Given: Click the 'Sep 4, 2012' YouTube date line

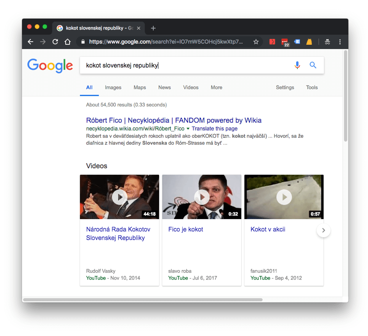Looking at the screenshot, I should (276, 278).
